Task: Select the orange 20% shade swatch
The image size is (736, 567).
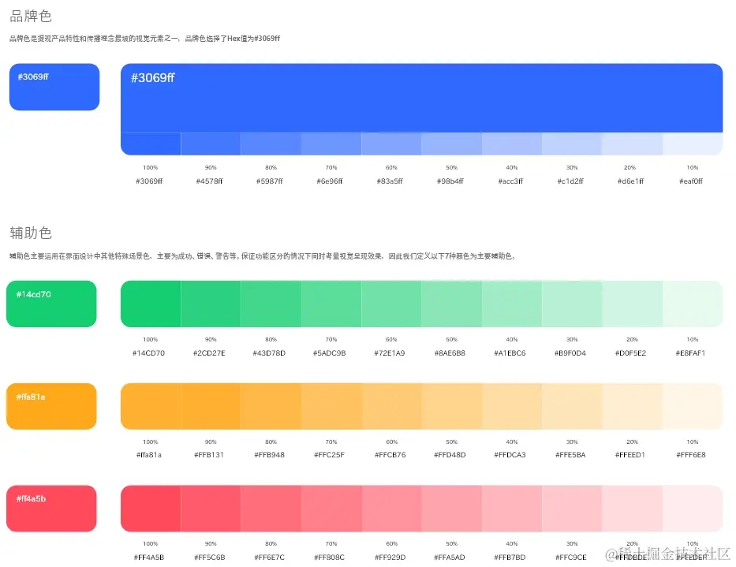Action: [x=632, y=406]
